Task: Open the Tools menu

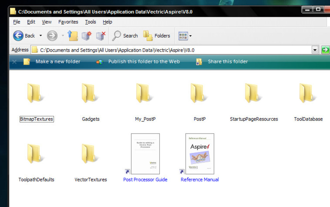Action: 90,22
